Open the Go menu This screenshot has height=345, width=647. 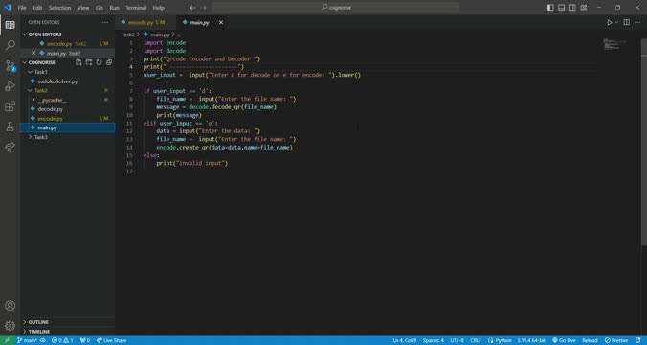(x=99, y=8)
